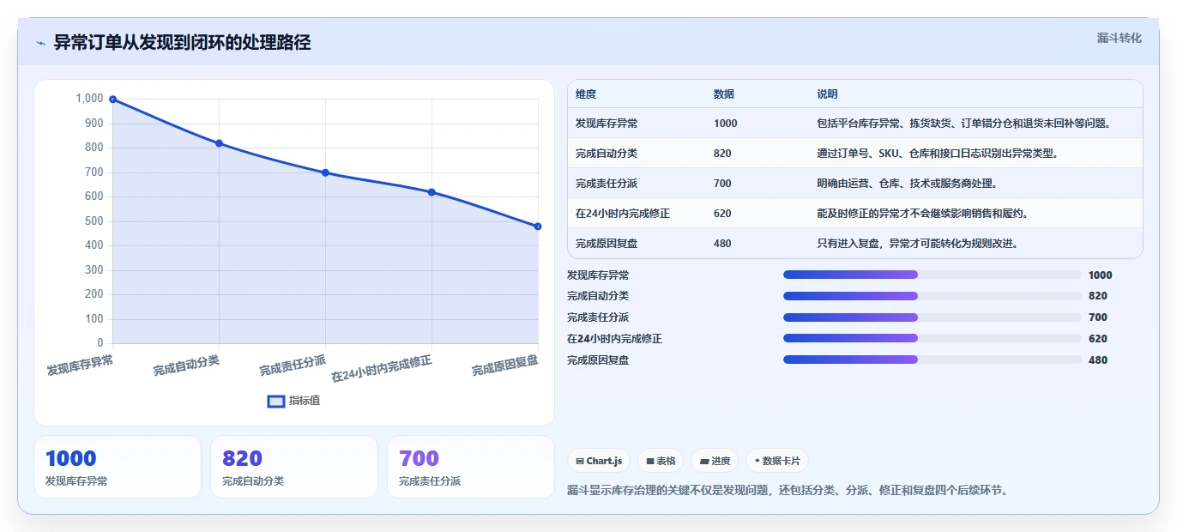Click the table value 480
Screen dimensions: 1177x532
[x=722, y=244]
